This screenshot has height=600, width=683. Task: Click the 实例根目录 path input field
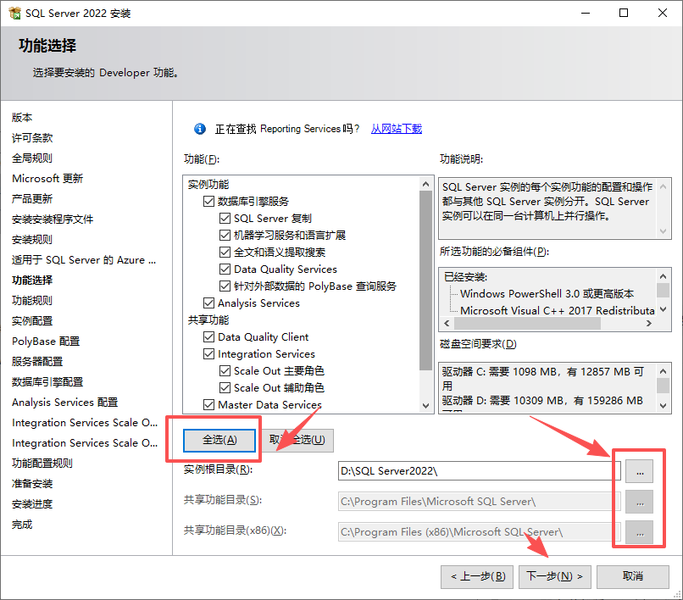pyautogui.click(x=479, y=471)
